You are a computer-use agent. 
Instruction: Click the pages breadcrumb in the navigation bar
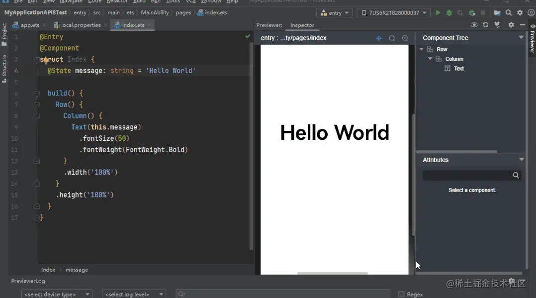pyautogui.click(x=183, y=13)
